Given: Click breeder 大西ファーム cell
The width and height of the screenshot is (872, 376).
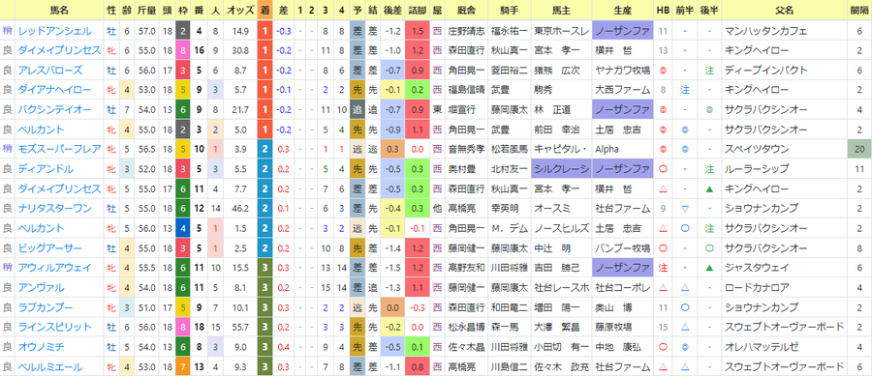Looking at the screenshot, I should pos(622,90).
